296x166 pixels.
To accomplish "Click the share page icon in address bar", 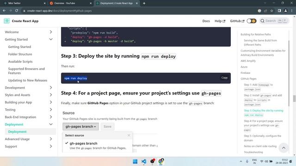I will 265,11.
